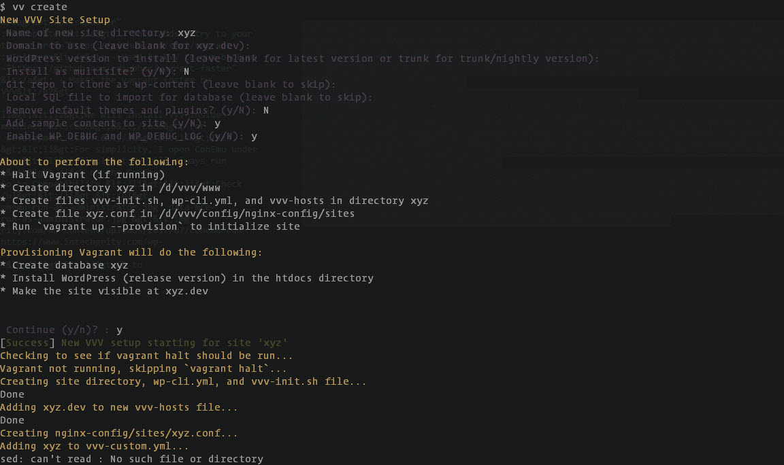Screen dimensions: 784x465
Task: Click the WordPress version to install prompt
Action: point(302,59)
